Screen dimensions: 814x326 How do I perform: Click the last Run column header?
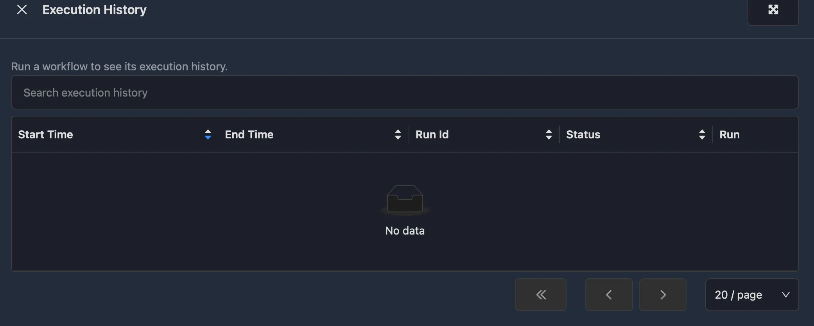[x=755, y=134]
